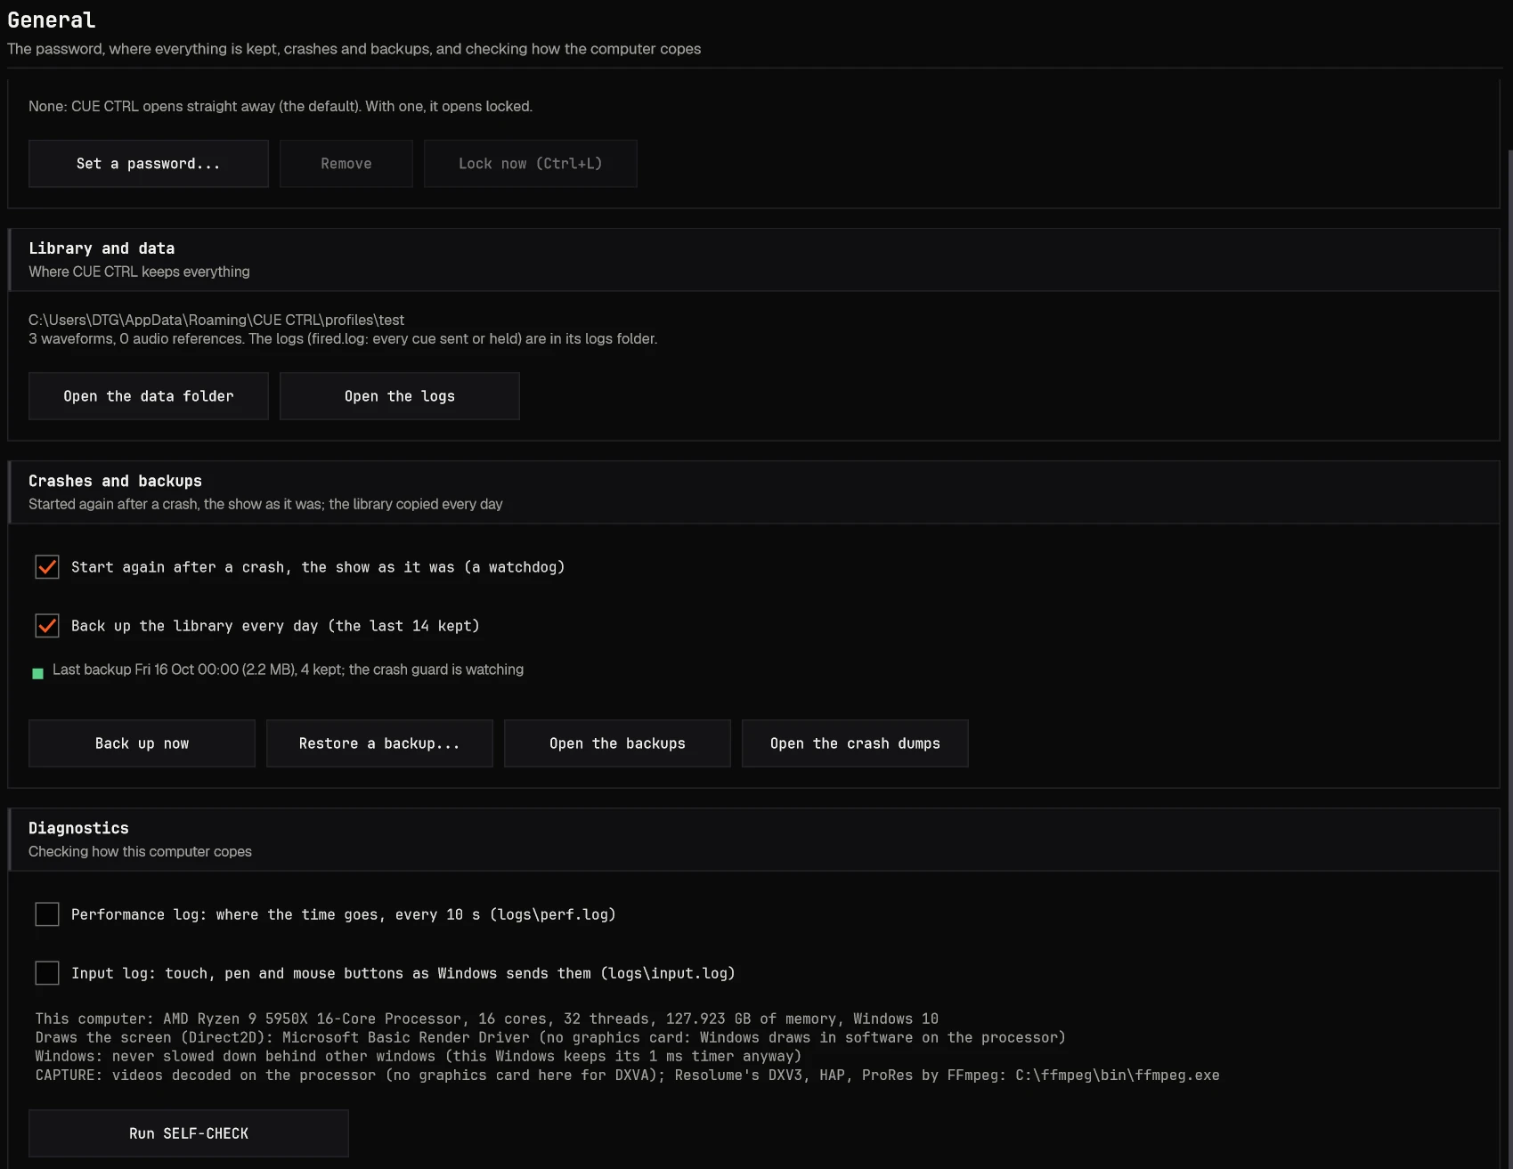The height and width of the screenshot is (1169, 1513).
Task: Enable the Input log checkbox
Action: coord(47,973)
